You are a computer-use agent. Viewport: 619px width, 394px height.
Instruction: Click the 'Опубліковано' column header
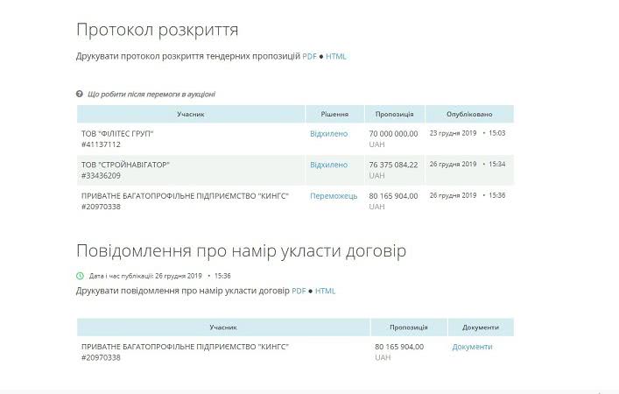point(469,114)
